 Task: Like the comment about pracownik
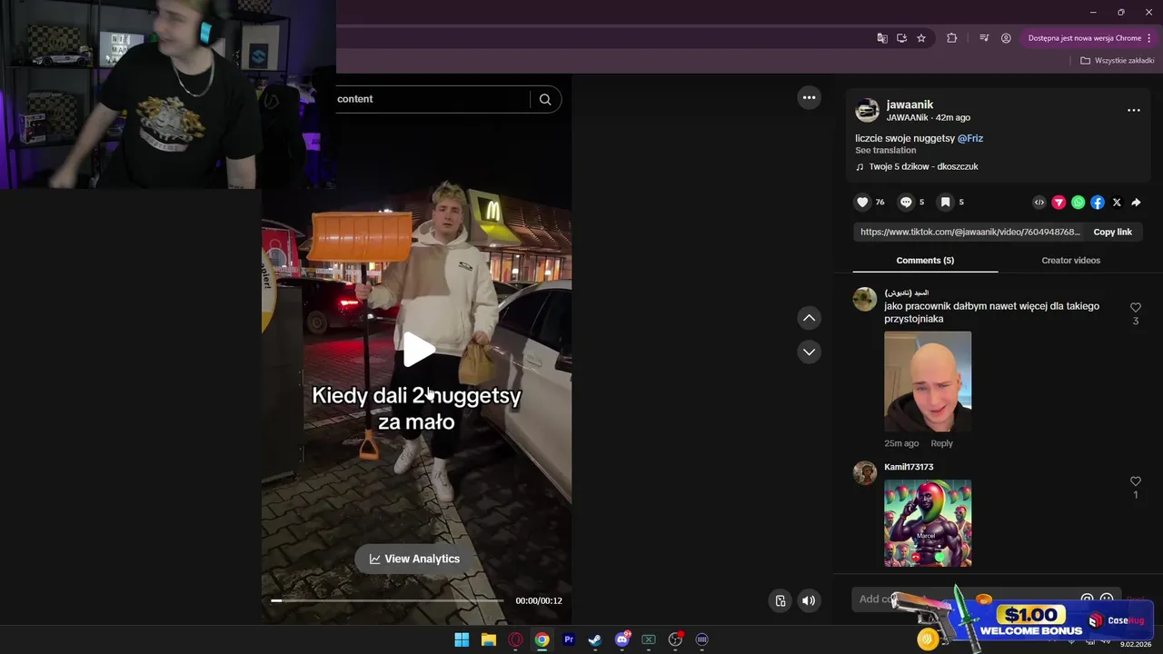click(1135, 308)
